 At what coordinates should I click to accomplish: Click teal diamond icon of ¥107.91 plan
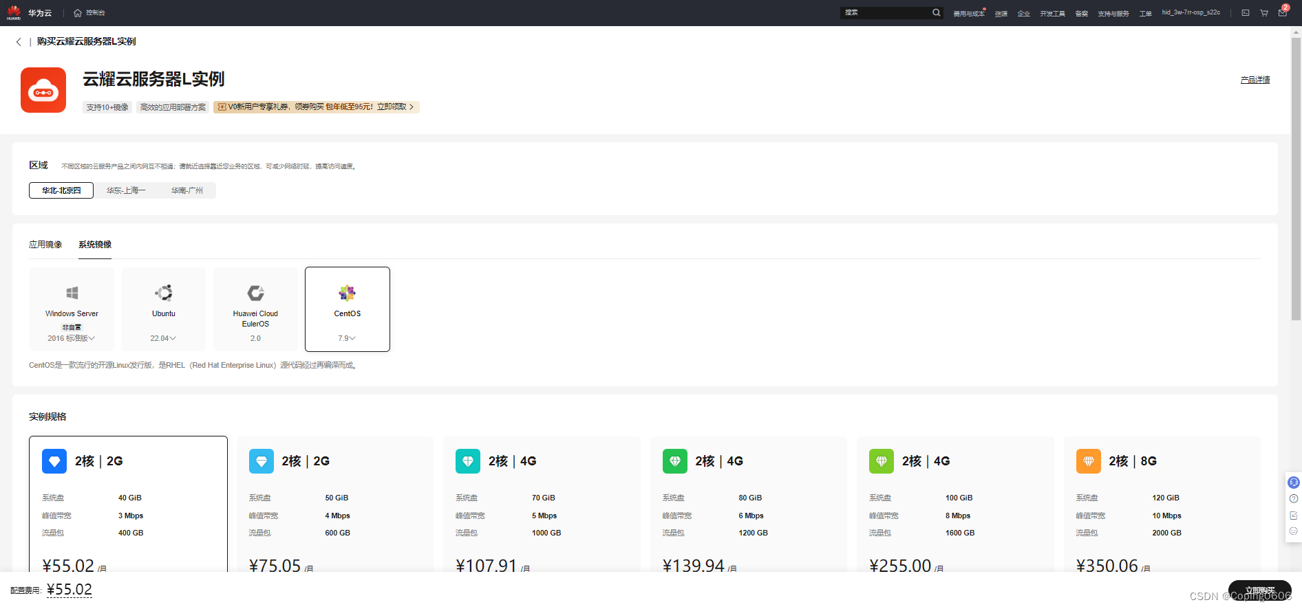point(468,461)
